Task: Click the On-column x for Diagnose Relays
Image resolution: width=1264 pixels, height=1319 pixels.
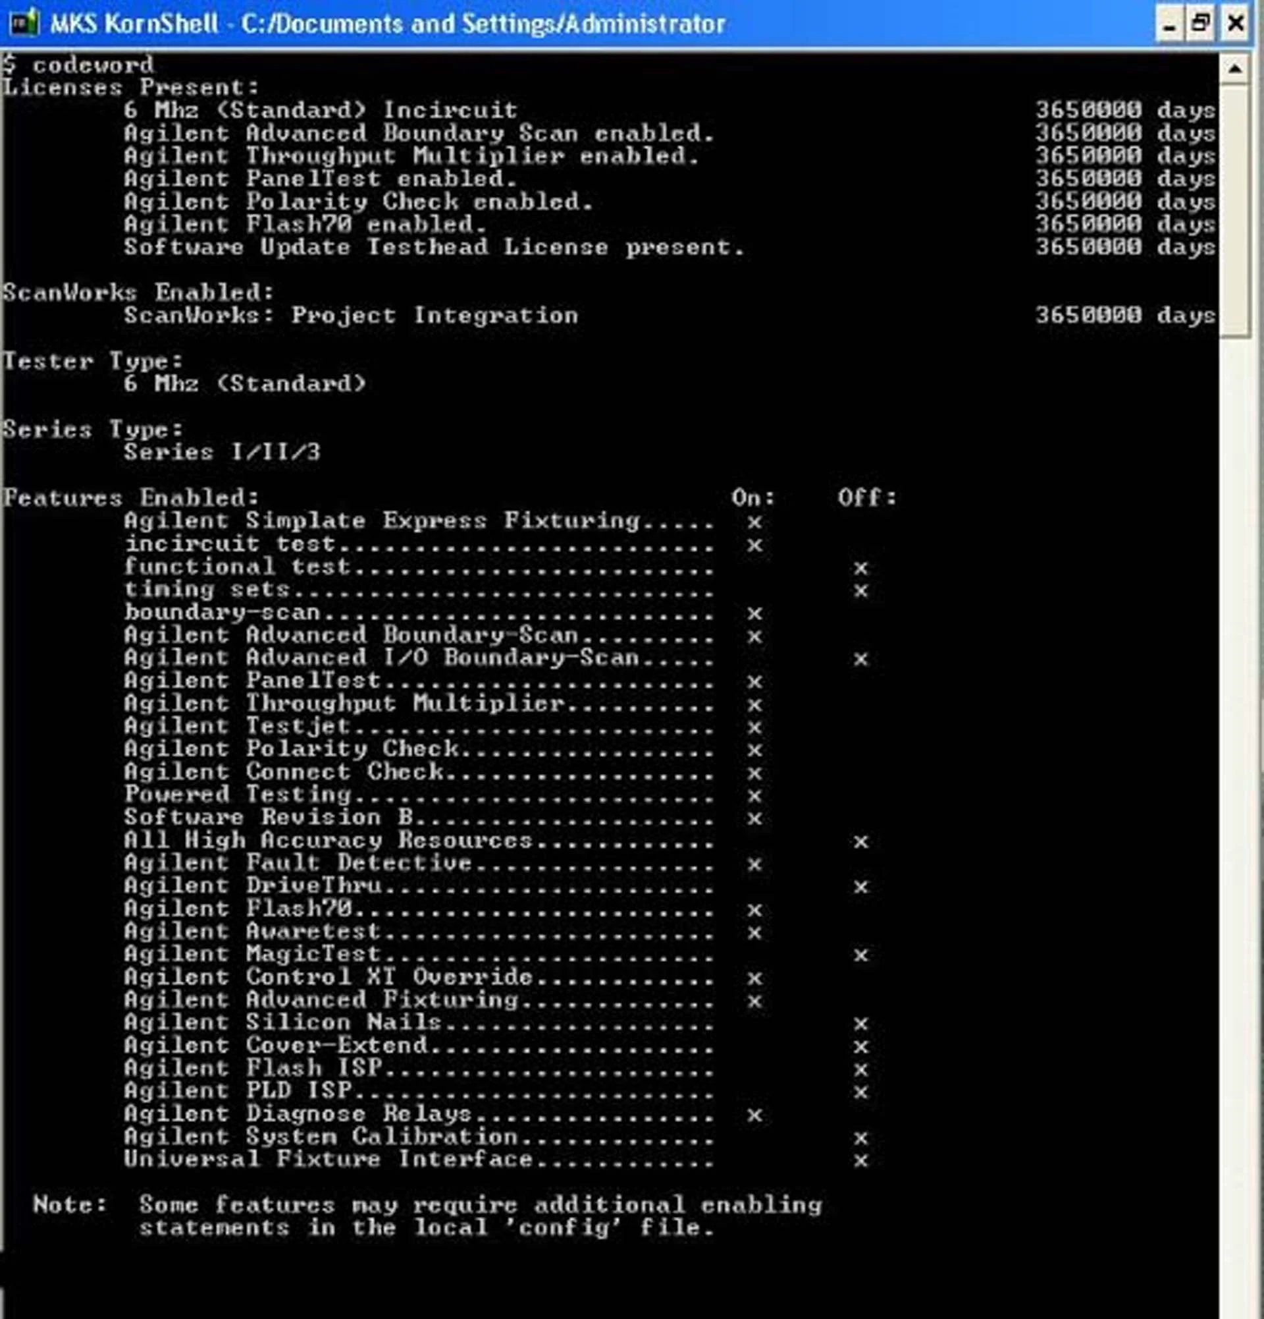Action: (754, 1116)
